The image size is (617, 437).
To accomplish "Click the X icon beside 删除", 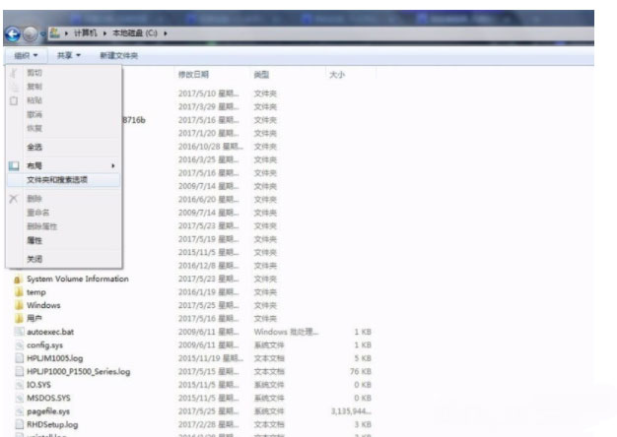I will [x=14, y=199].
